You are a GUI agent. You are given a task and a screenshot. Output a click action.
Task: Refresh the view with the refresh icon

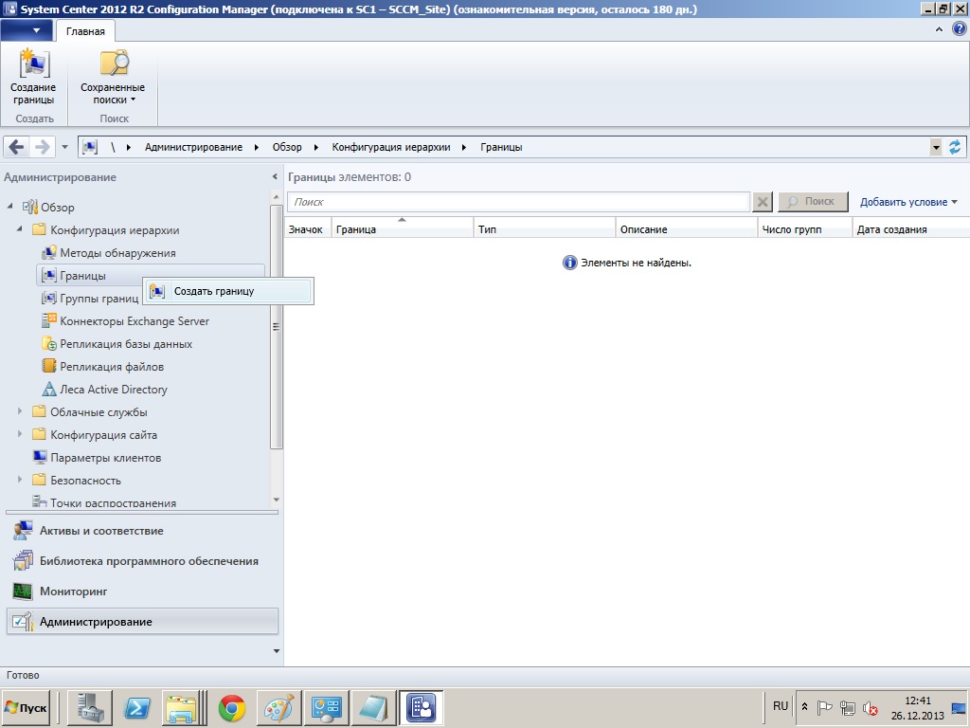[955, 147]
